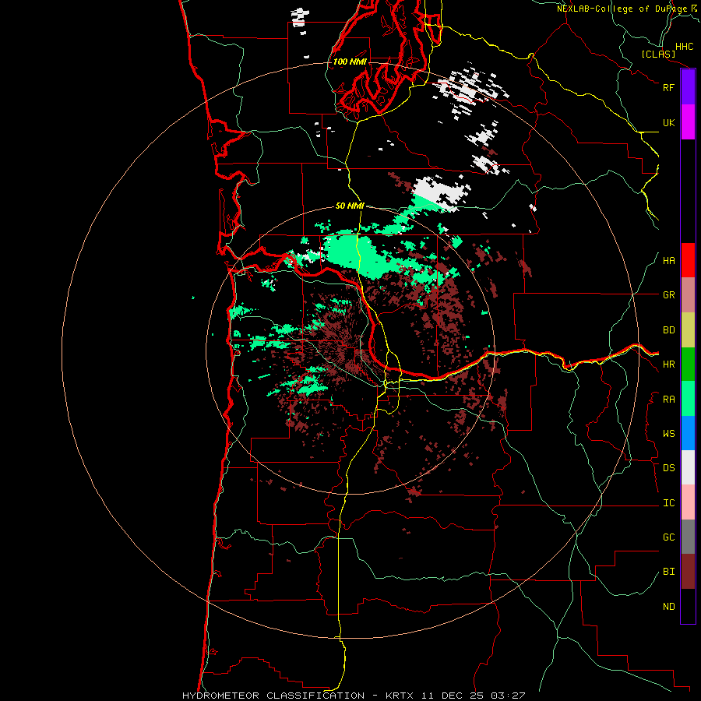The height and width of the screenshot is (701, 701).
Task: Click the IC light pink legend swatch
Action: pyautogui.click(x=688, y=502)
